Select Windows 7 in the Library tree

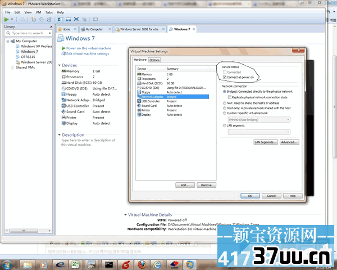click(x=27, y=51)
